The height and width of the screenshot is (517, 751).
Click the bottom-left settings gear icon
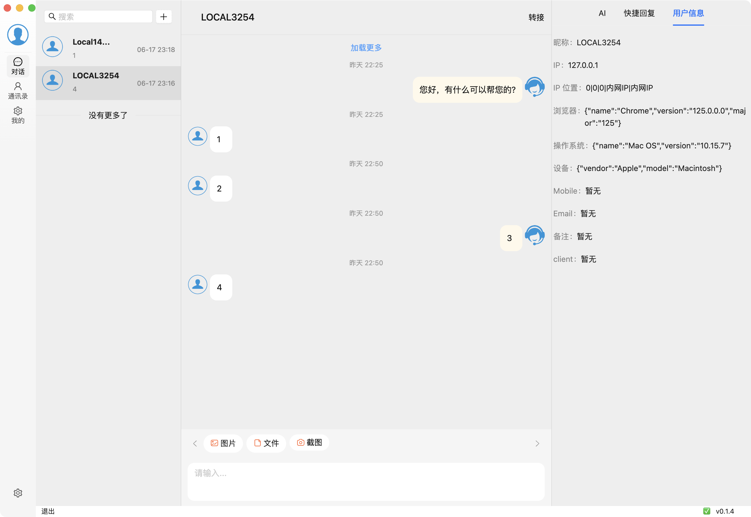tap(18, 493)
